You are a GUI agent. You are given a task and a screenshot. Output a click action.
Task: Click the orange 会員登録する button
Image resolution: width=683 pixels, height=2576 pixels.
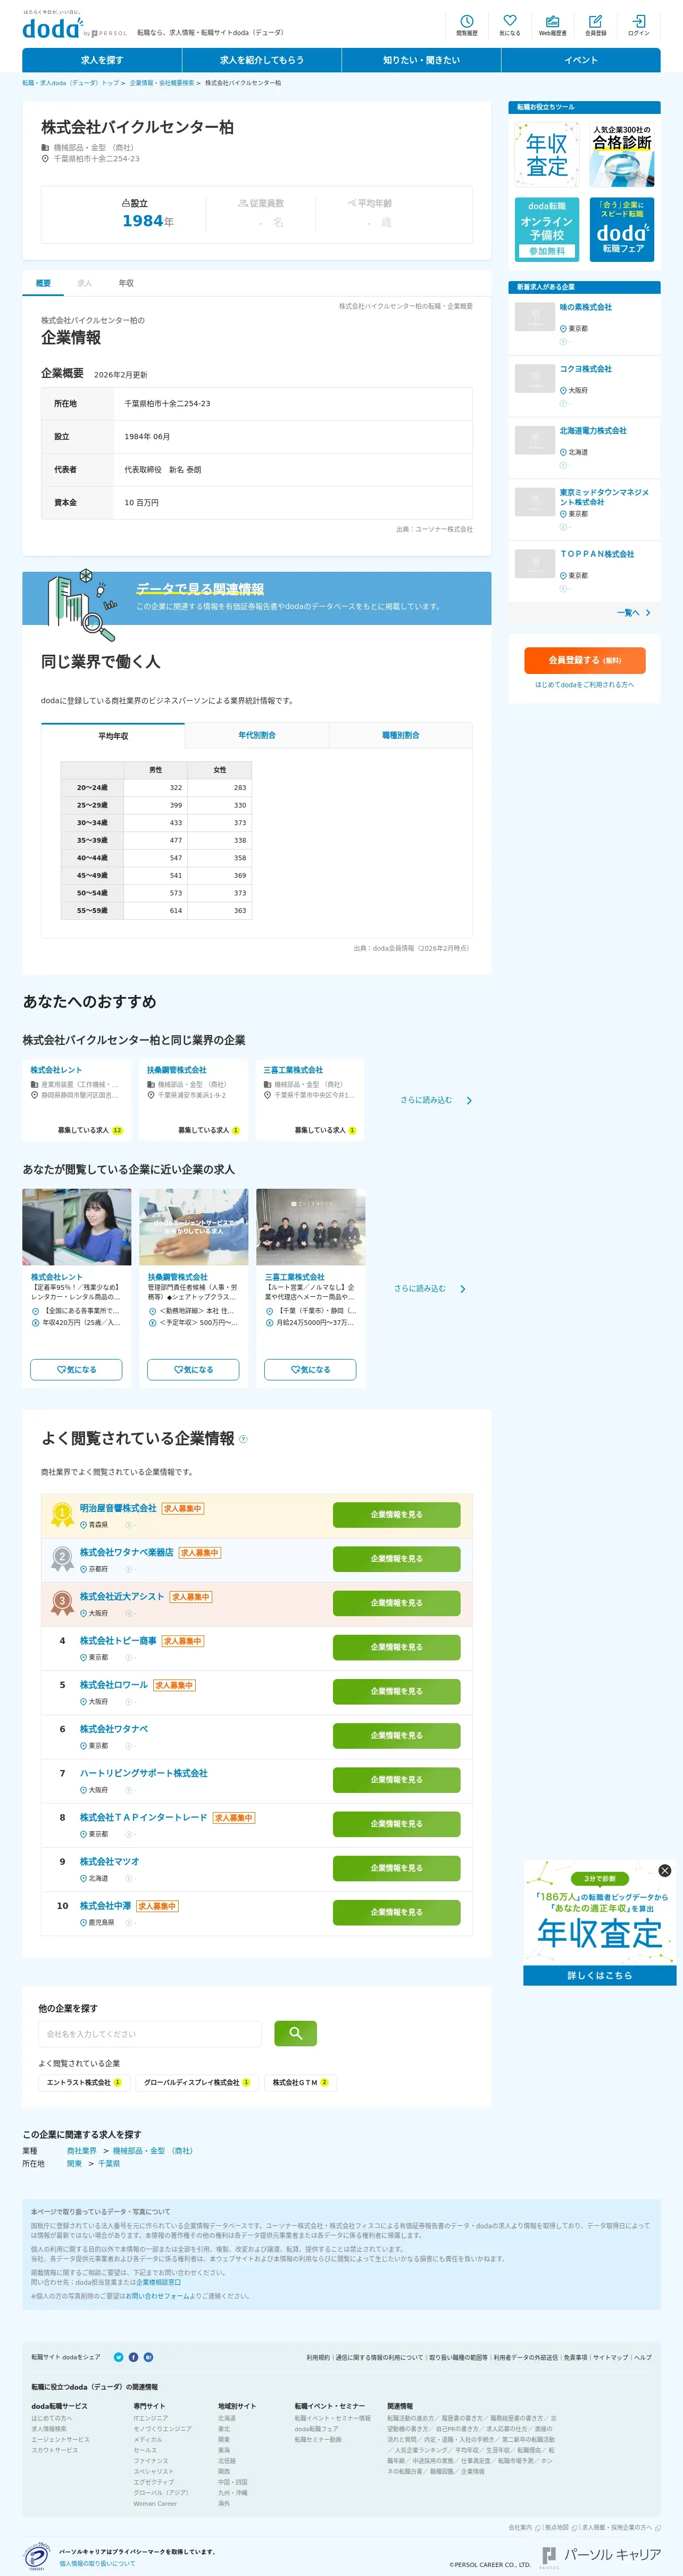(x=584, y=660)
